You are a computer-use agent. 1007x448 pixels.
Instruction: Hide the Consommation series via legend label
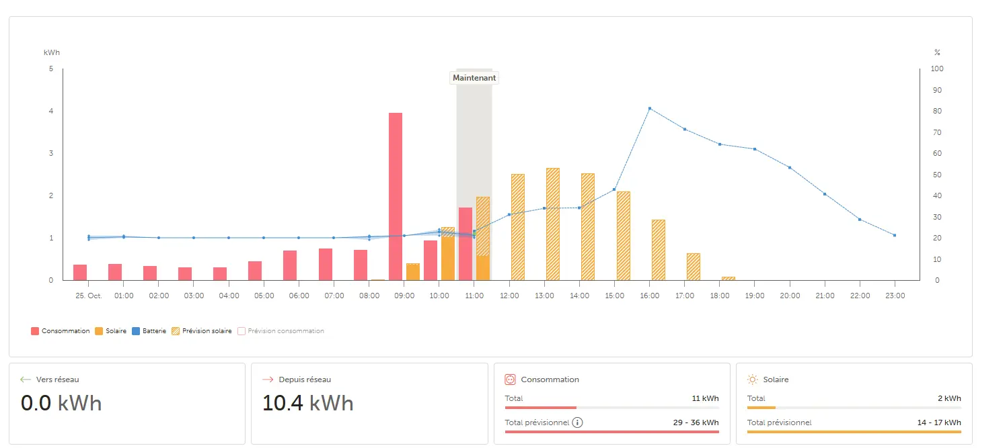pos(65,331)
